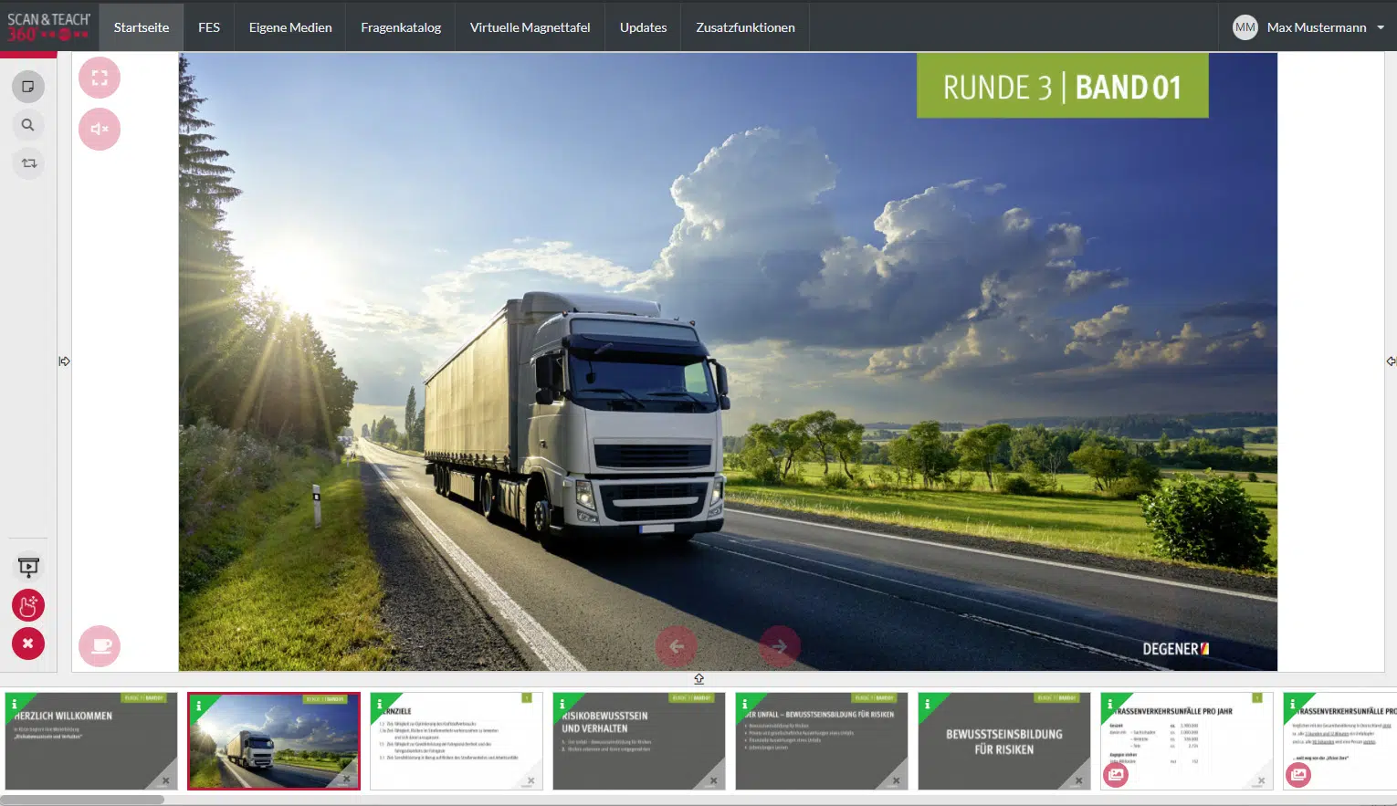Open the sticky note tool in sidebar
Image resolution: width=1397 pixels, height=806 pixels.
28,87
